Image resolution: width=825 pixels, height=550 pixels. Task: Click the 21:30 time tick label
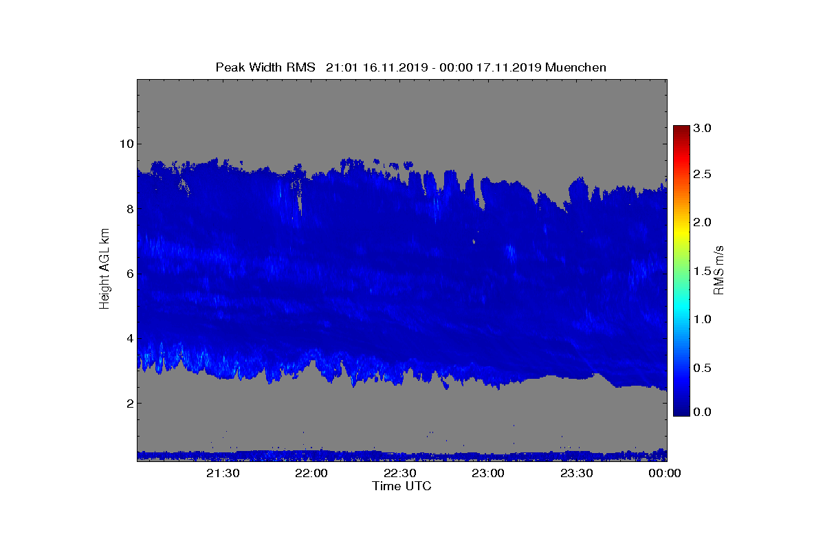[224, 473]
